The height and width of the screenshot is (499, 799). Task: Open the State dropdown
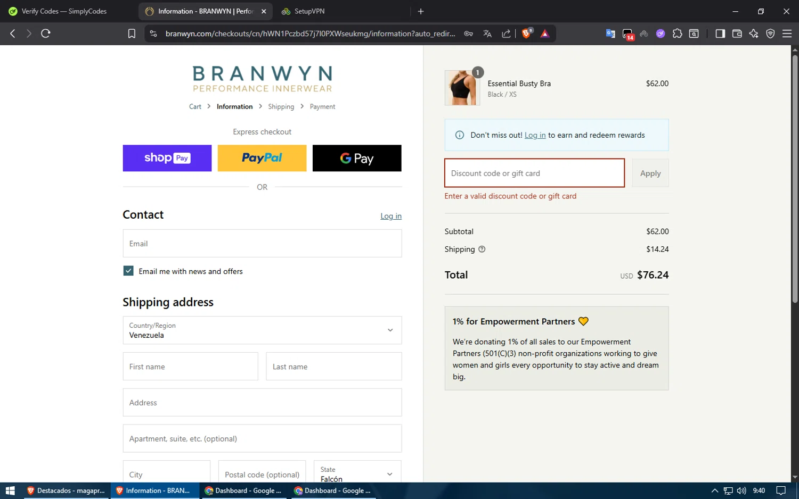357,473
